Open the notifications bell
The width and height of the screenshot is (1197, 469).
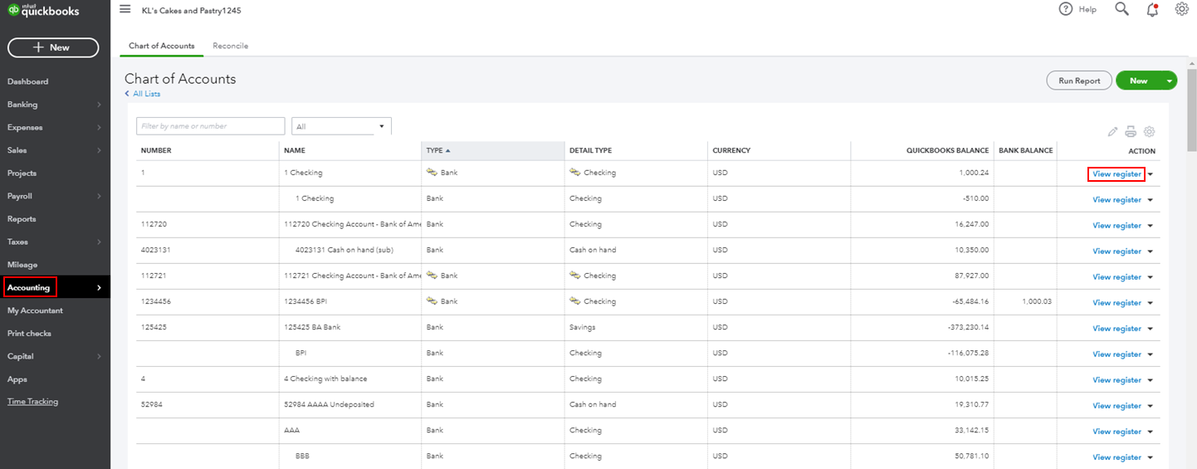tap(1152, 10)
